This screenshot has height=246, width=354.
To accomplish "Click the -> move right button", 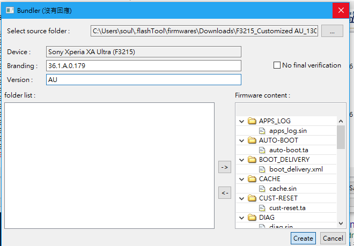I will (x=225, y=167).
